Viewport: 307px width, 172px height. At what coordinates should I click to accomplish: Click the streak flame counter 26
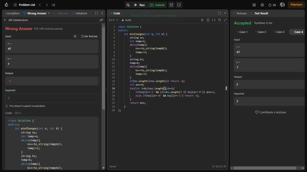(272, 5)
